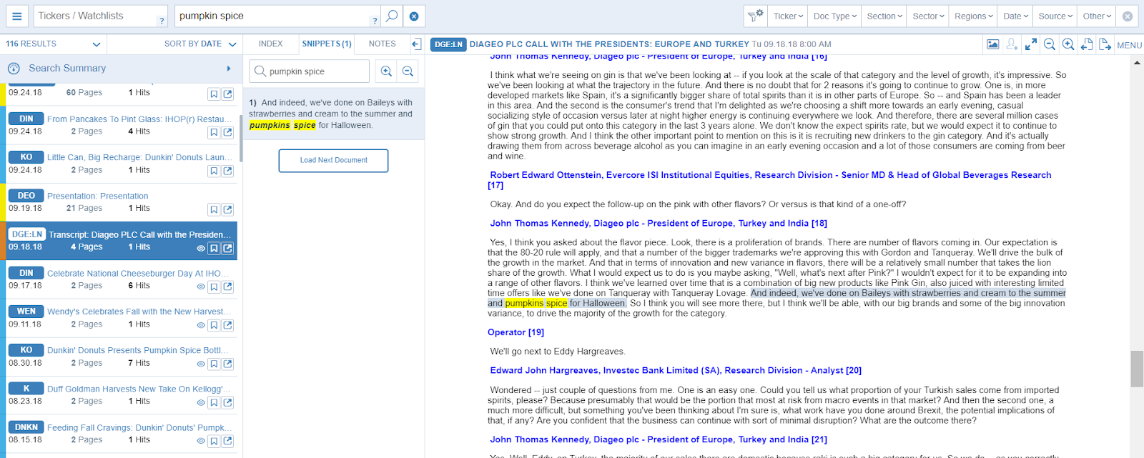Open 'Little Can, Big Recharge' result in new window

click(x=227, y=171)
